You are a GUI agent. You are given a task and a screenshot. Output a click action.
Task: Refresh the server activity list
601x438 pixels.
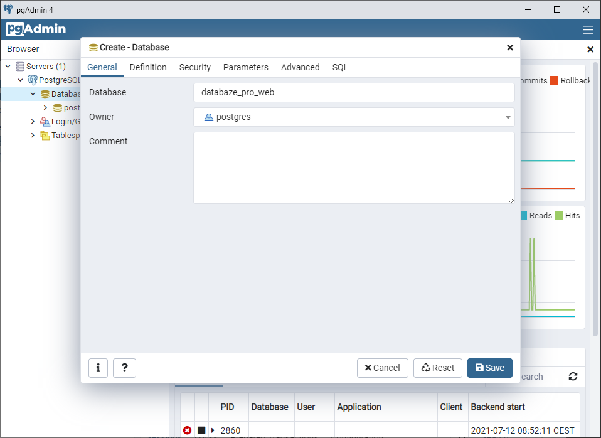pyautogui.click(x=573, y=377)
